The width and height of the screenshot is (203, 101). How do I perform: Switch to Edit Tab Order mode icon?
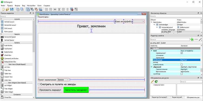(x=41, y=9)
